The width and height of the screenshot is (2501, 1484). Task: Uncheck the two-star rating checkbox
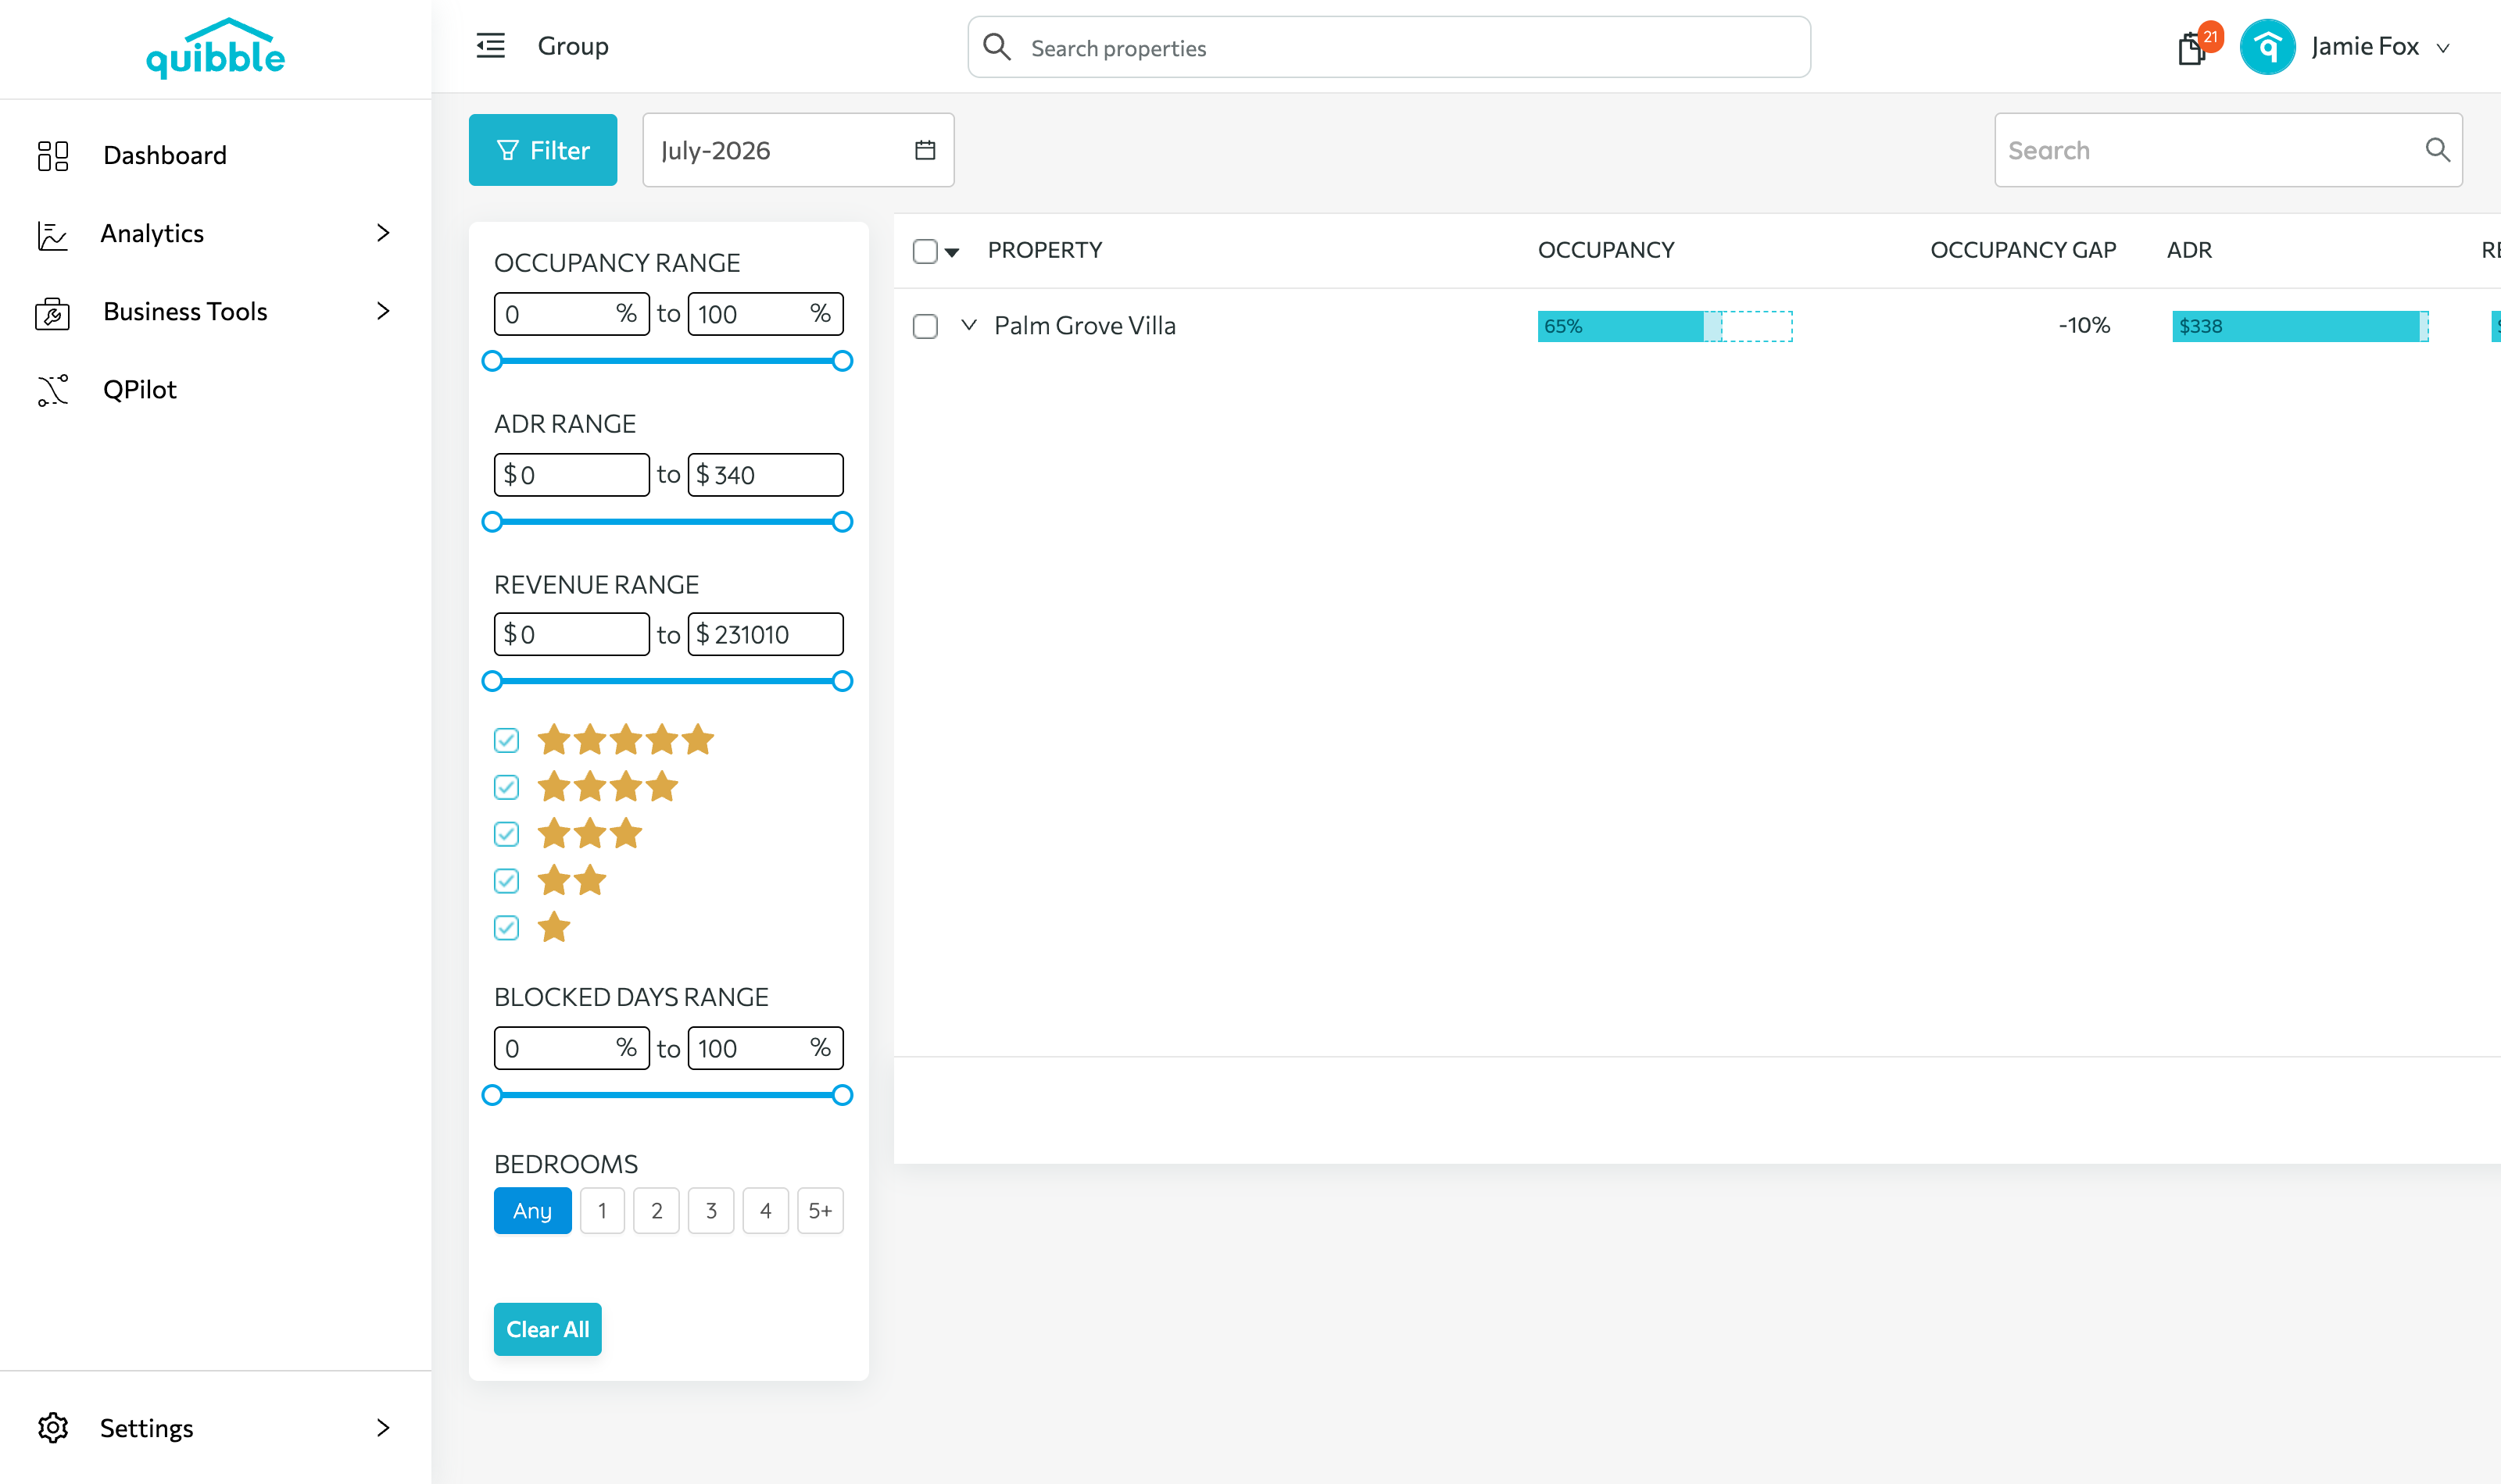coord(506,881)
